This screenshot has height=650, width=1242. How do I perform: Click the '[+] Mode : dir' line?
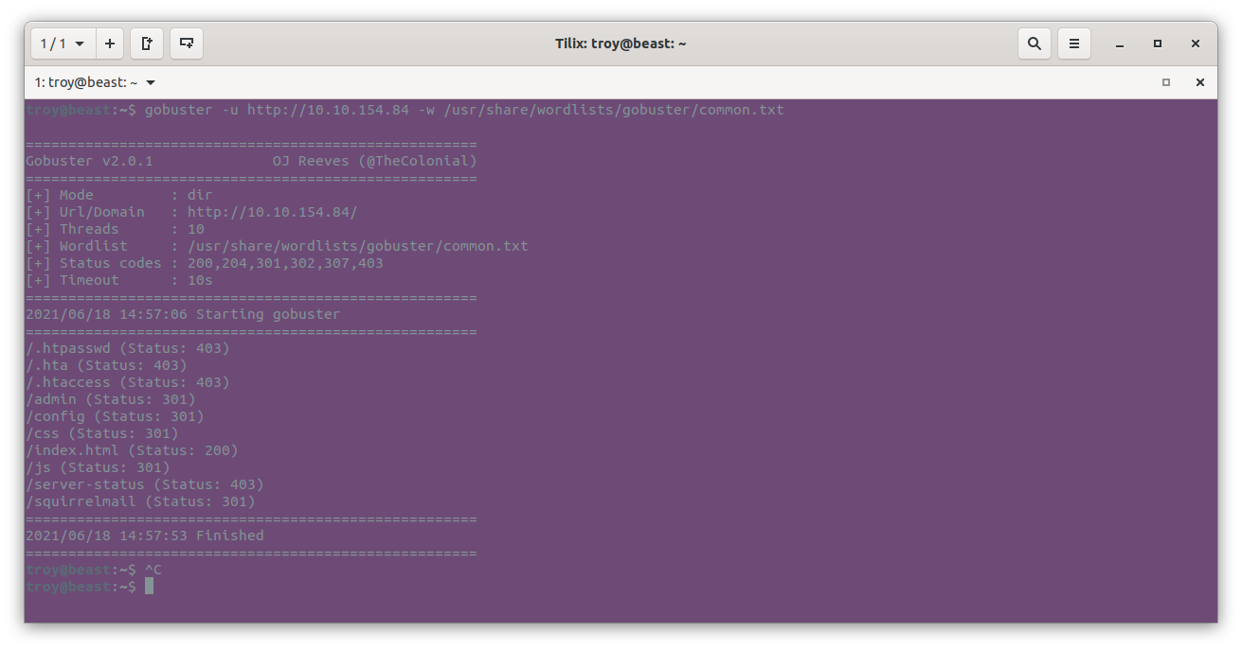(119, 195)
